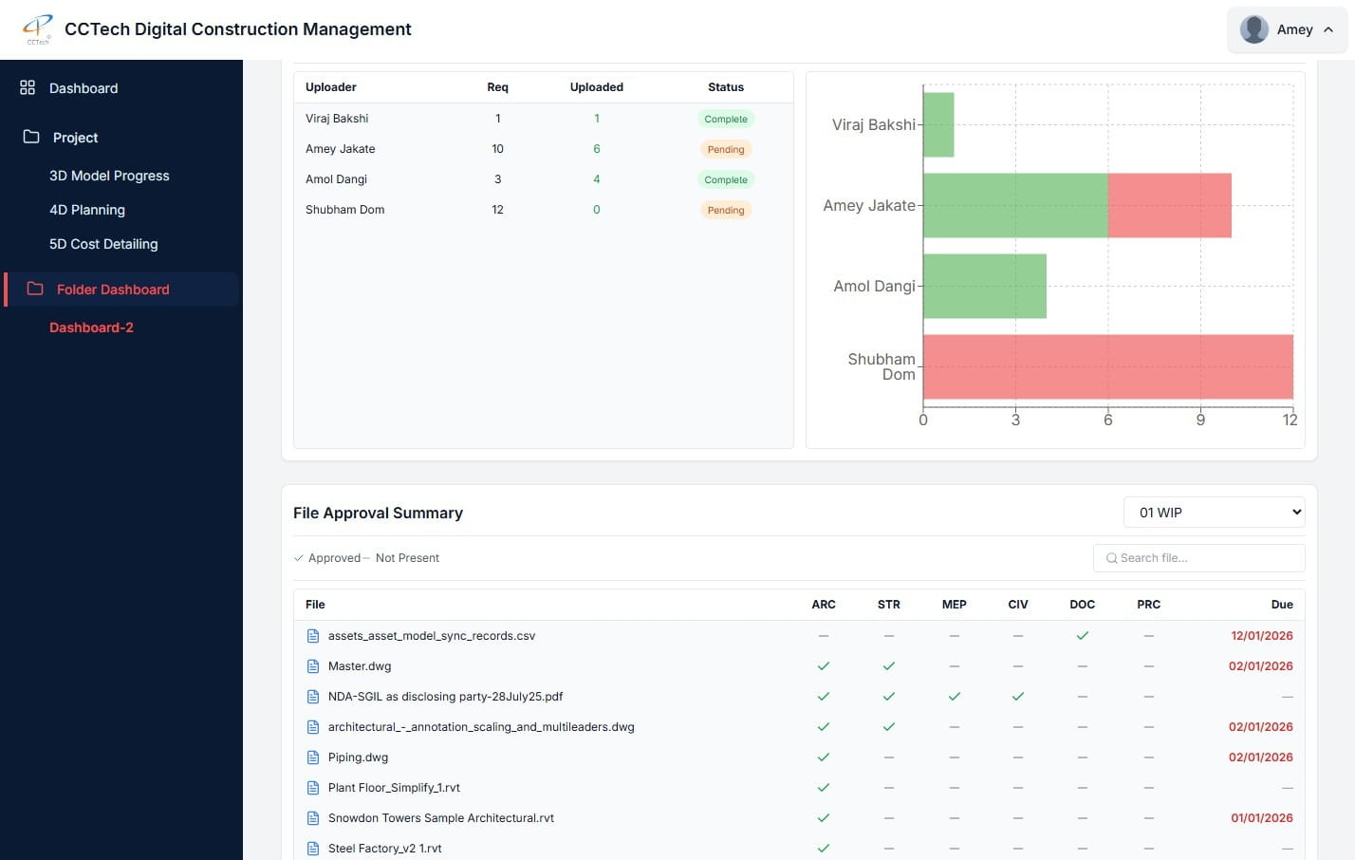Click the Dashboard grid icon in sidebar
This screenshot has width=1355, height=860.
tap(28, 87)
